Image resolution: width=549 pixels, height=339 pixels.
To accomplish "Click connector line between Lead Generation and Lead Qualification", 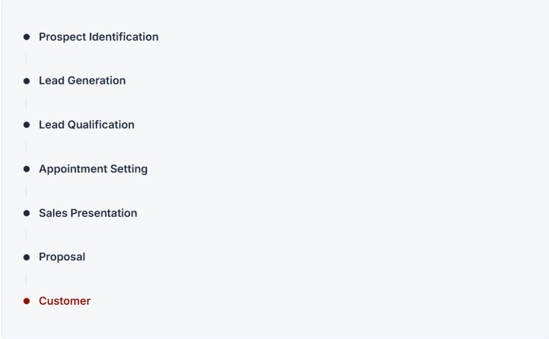I will 26,103.
